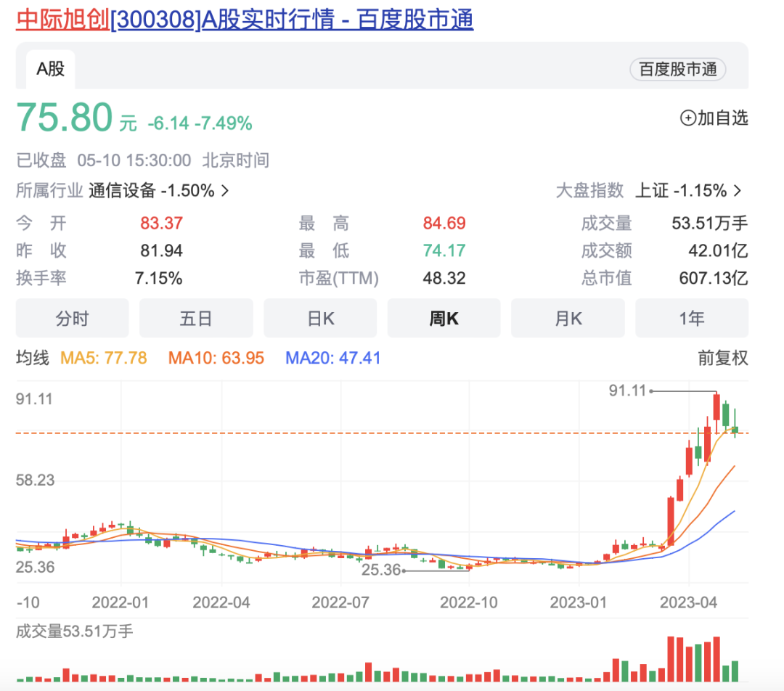
Task: Switch to the 五日 chart tab
Action: point(196,318)
